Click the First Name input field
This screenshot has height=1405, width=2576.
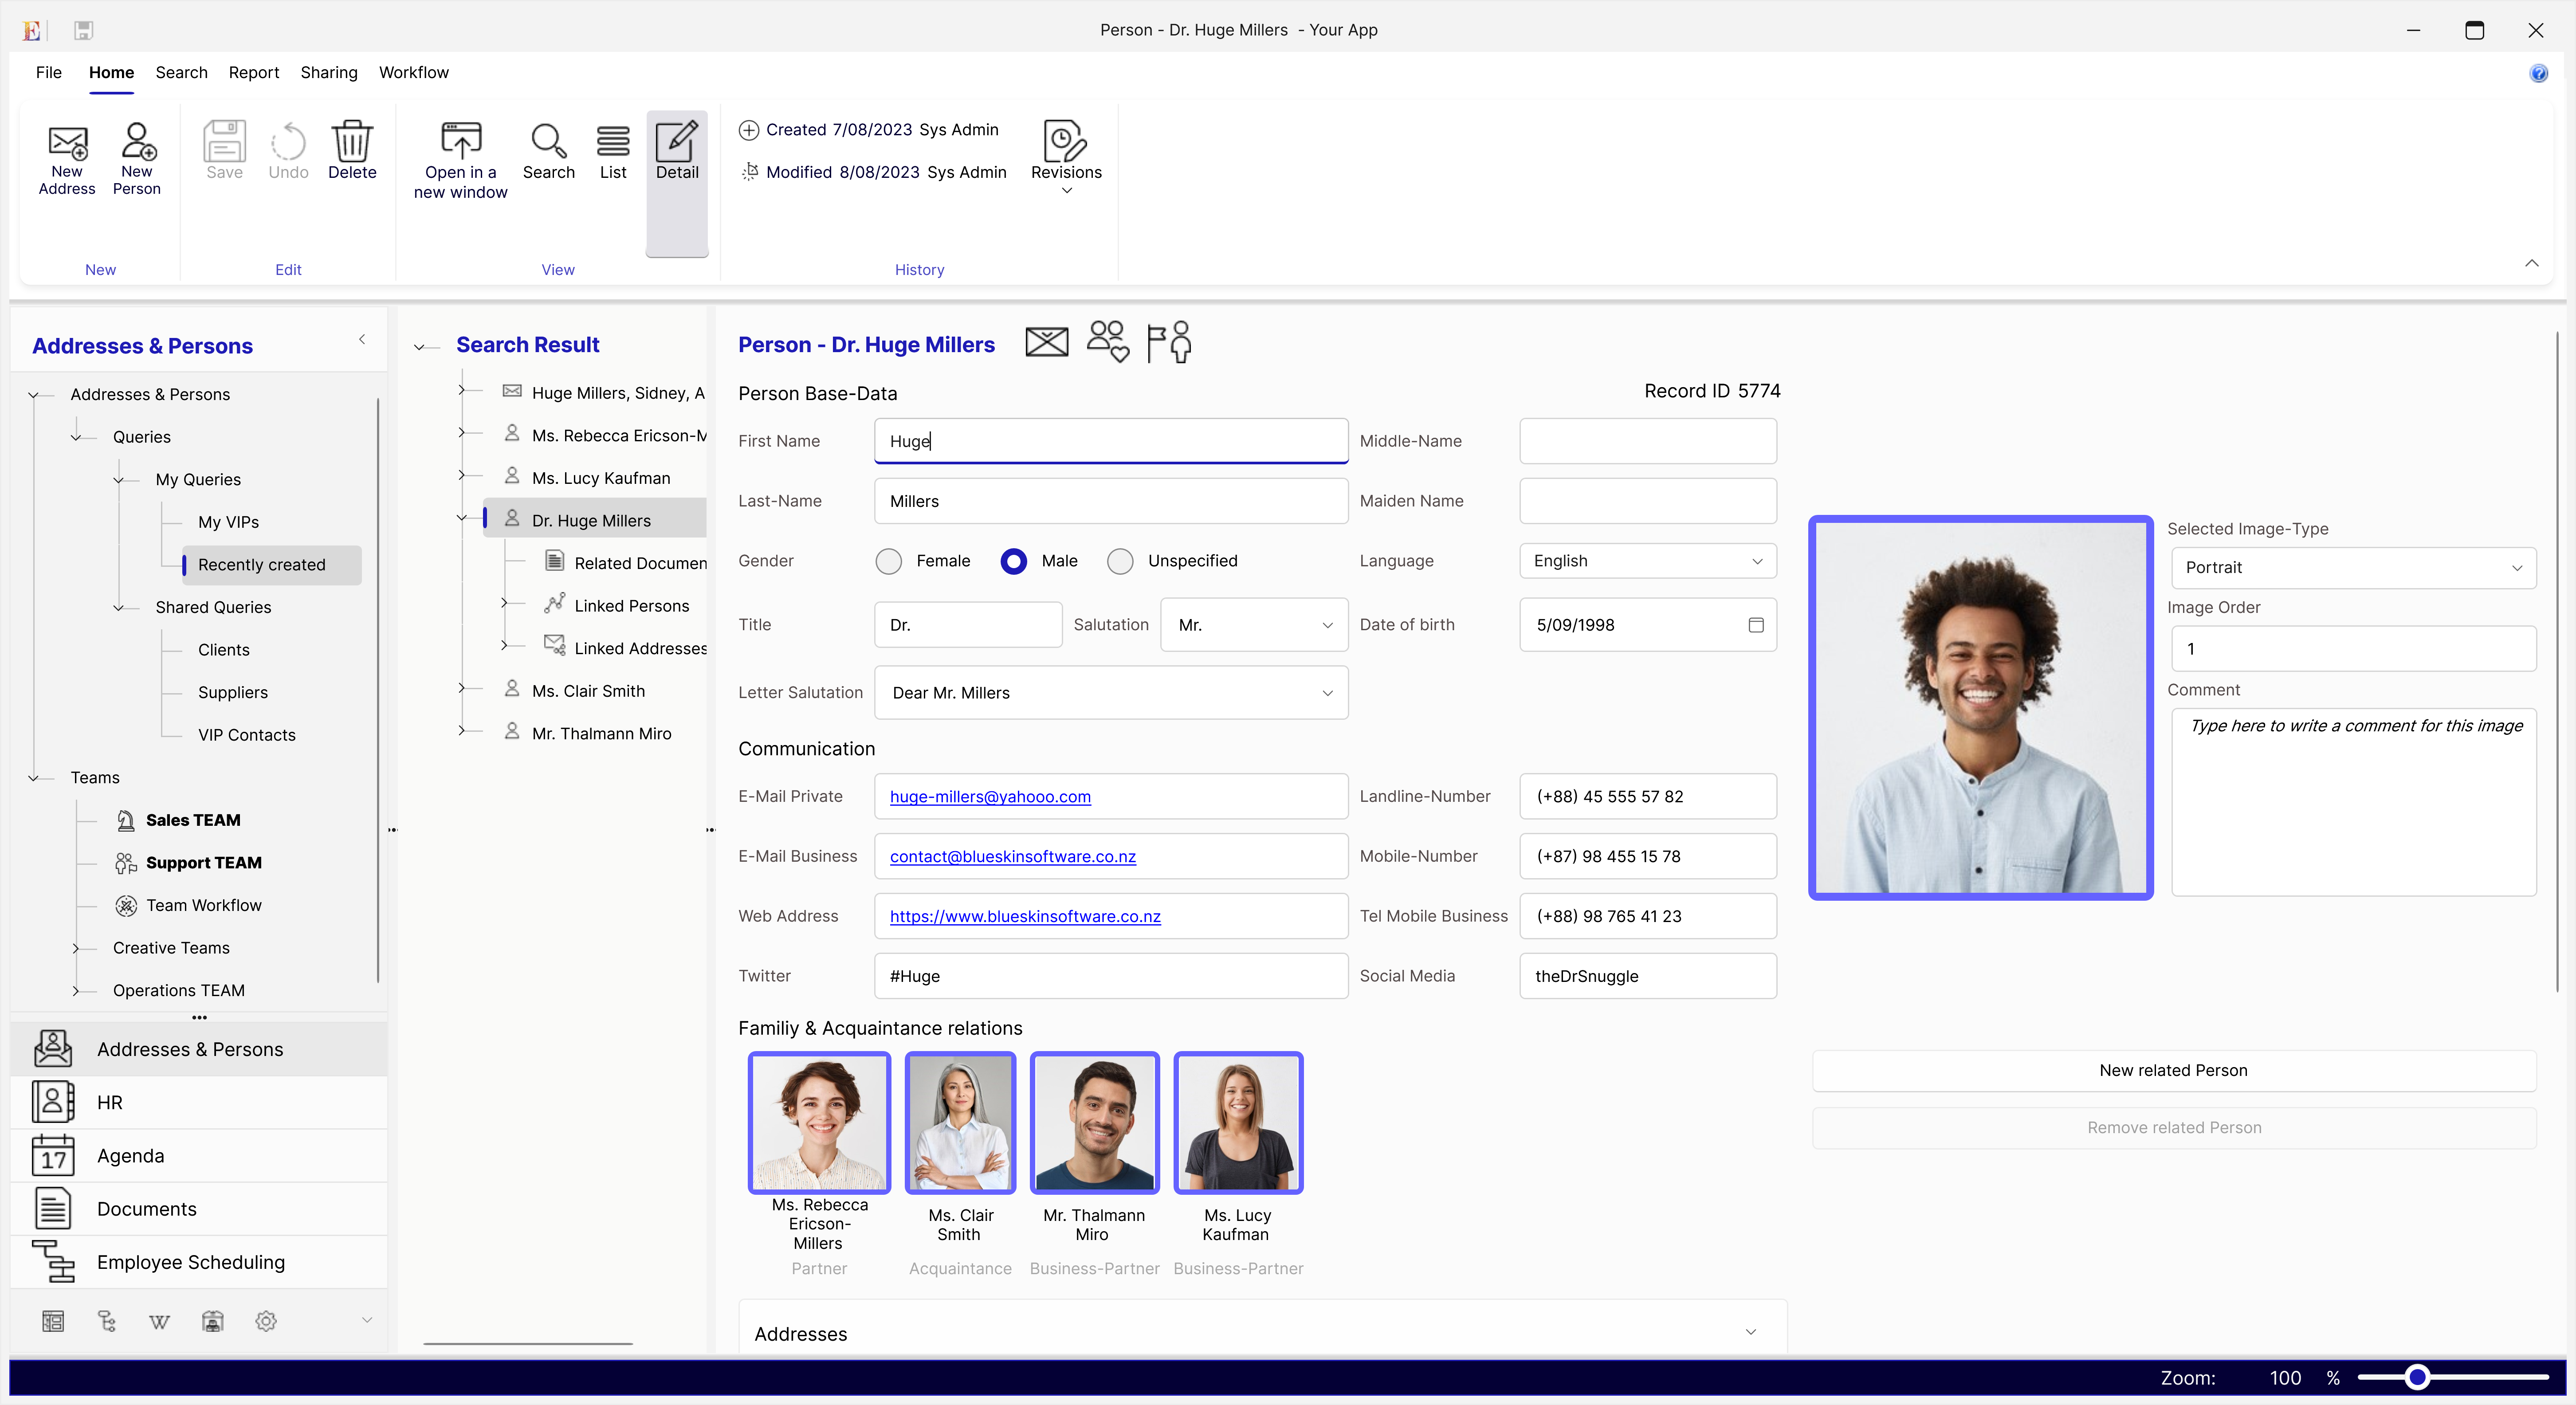click(x=1111, y=441)
